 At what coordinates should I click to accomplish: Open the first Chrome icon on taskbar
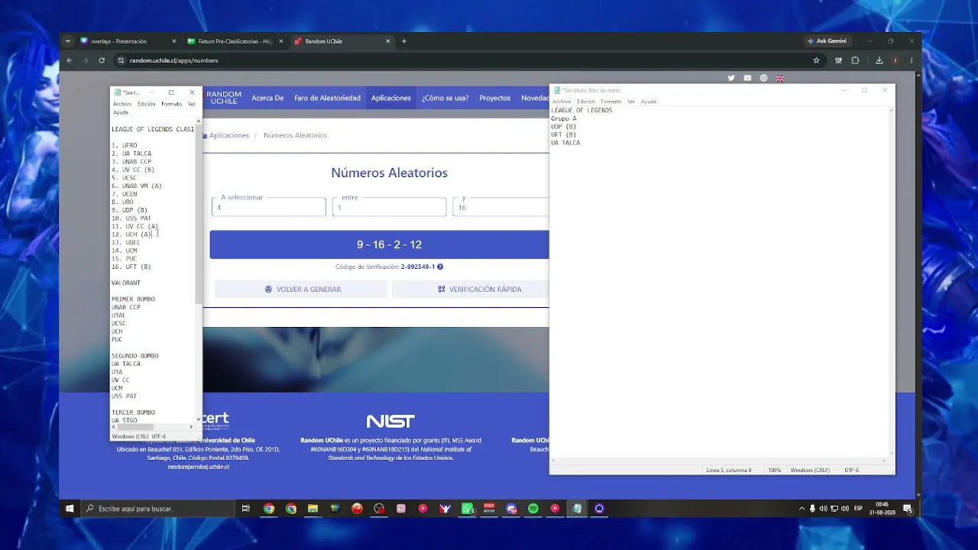[x=269, y=509]
